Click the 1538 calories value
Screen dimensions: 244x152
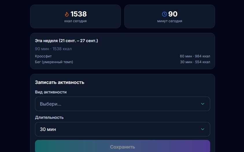click(x=79, y=14)
